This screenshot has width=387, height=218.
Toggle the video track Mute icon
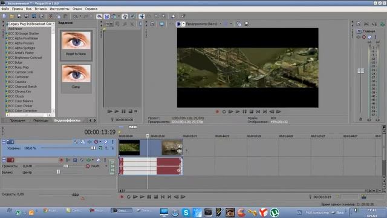pyautogui.click(x=106, y=142)
